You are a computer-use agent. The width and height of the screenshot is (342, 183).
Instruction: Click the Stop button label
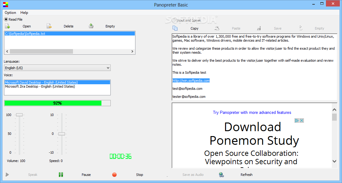[139, 175]
